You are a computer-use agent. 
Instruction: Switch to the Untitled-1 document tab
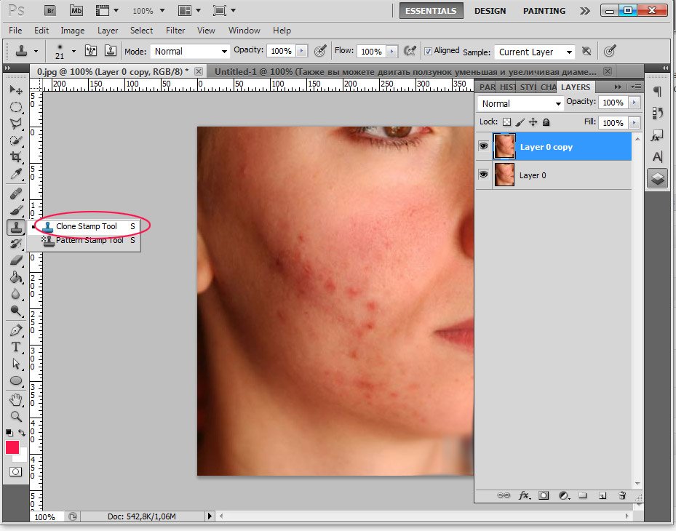pyautogui.click(x=405, y=72)
